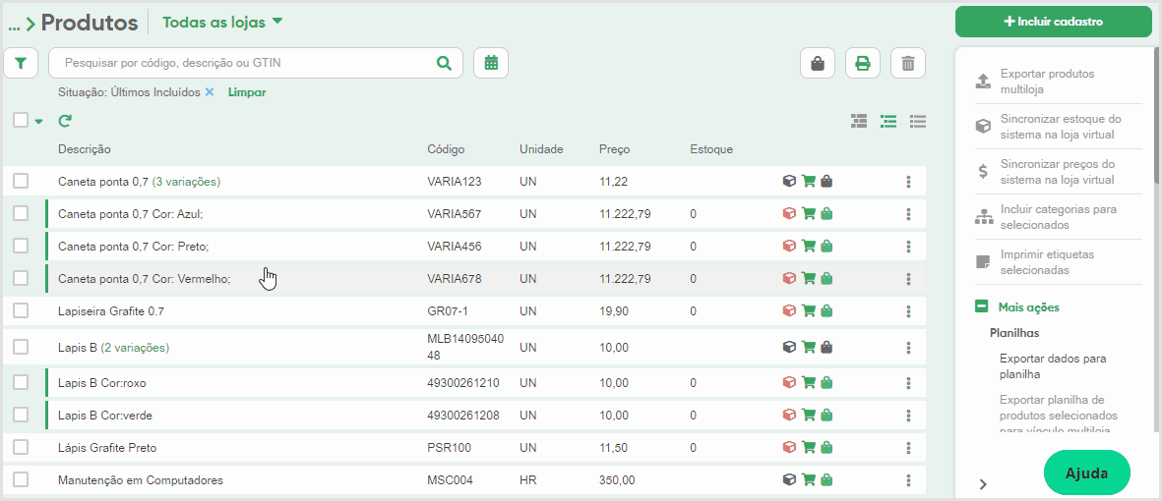Check the Lapis B (2 variações) row
Viewport: 1162px width, 501px height.
[x=21, y=347]
